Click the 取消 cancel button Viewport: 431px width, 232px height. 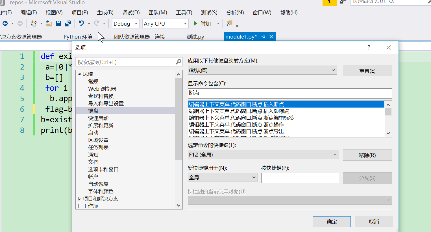(x=374, y=222)
